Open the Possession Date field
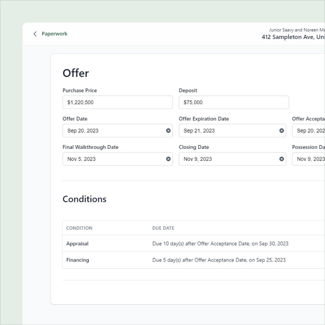The height and width of the screenshot is (325, 325). coord(309,159)
